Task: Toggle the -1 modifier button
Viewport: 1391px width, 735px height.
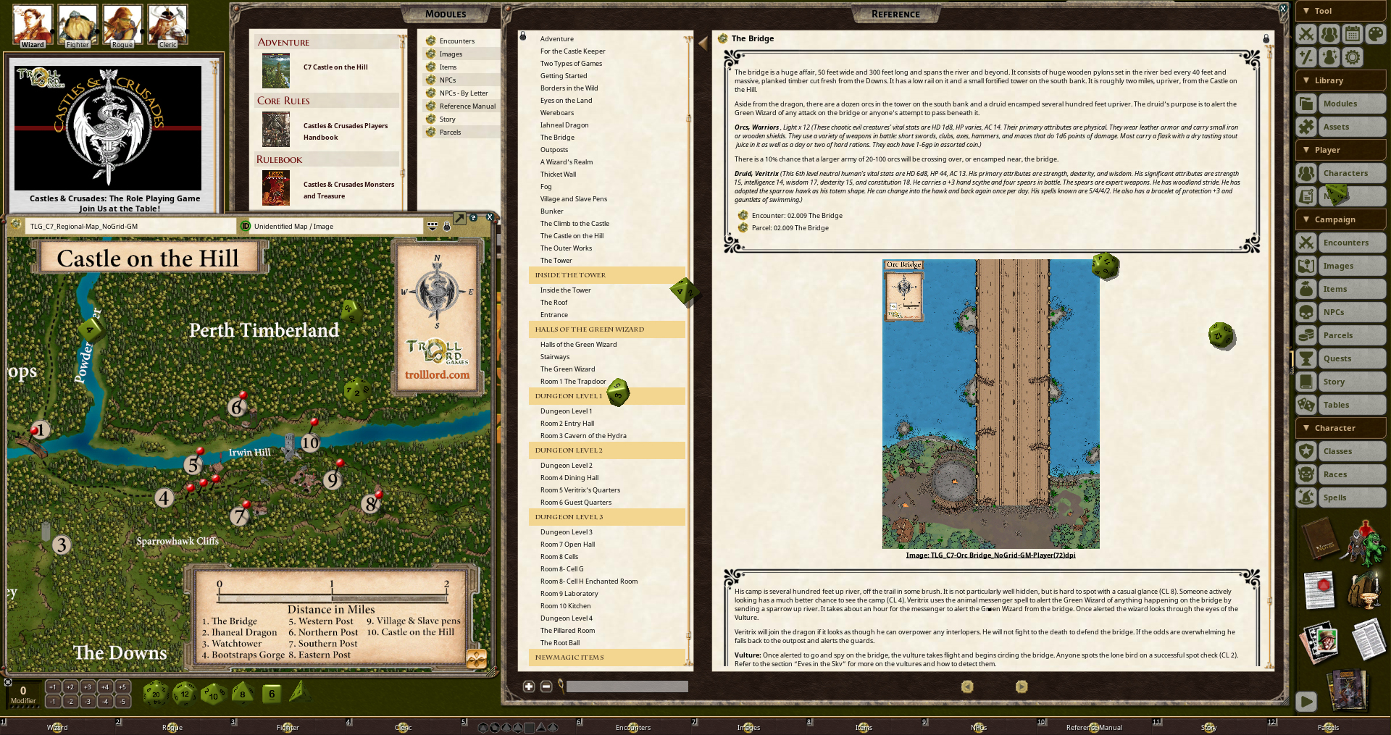Action: 53,701
